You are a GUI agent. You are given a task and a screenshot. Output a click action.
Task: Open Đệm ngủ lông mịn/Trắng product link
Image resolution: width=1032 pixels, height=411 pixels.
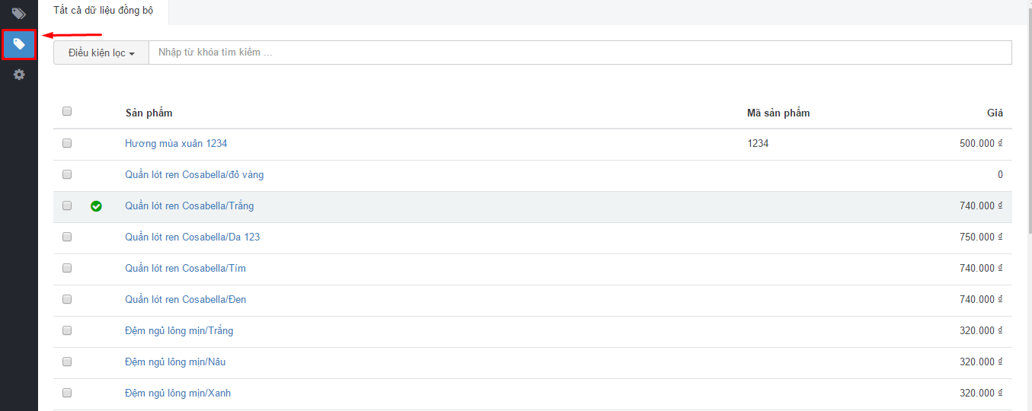179,330
